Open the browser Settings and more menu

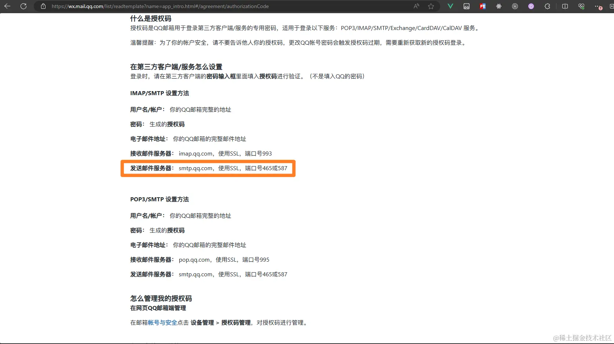599,7
